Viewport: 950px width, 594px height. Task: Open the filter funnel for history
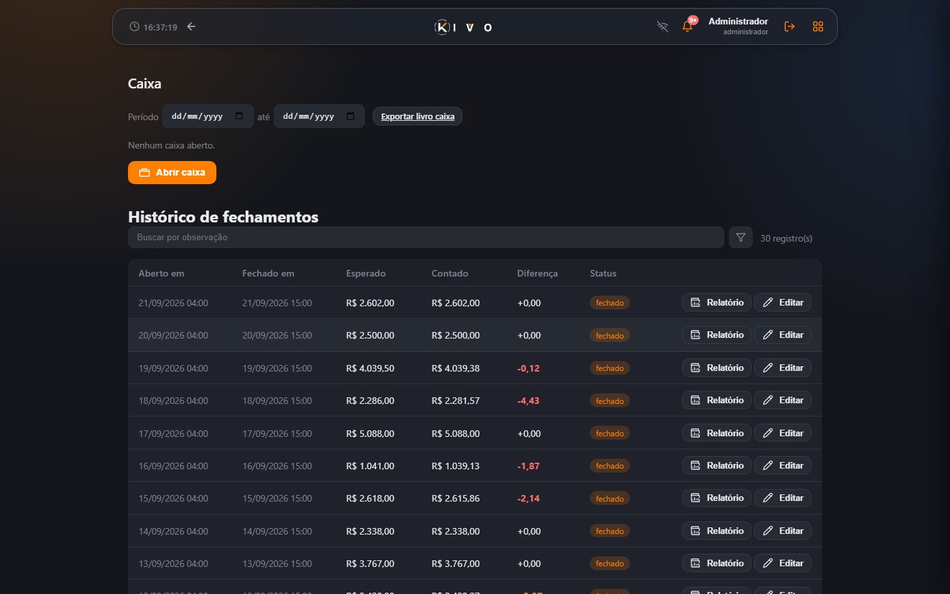point(741,238)
